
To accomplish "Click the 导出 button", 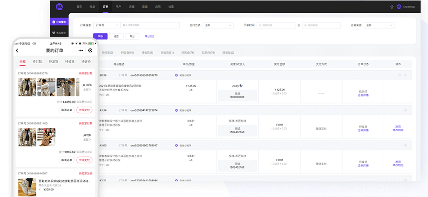I will pos(132,36).
